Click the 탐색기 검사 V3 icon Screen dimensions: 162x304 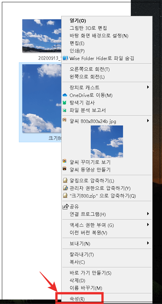[65, 103]
